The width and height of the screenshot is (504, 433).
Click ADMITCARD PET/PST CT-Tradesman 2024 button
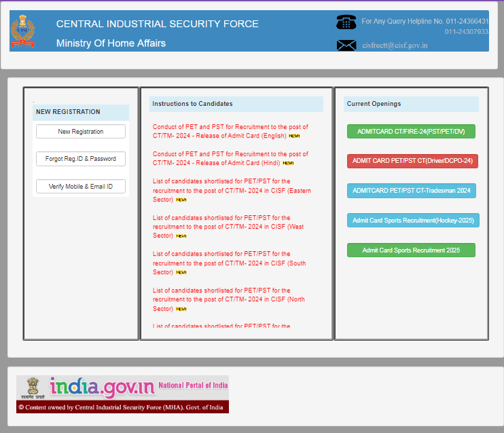pos(412,191)
